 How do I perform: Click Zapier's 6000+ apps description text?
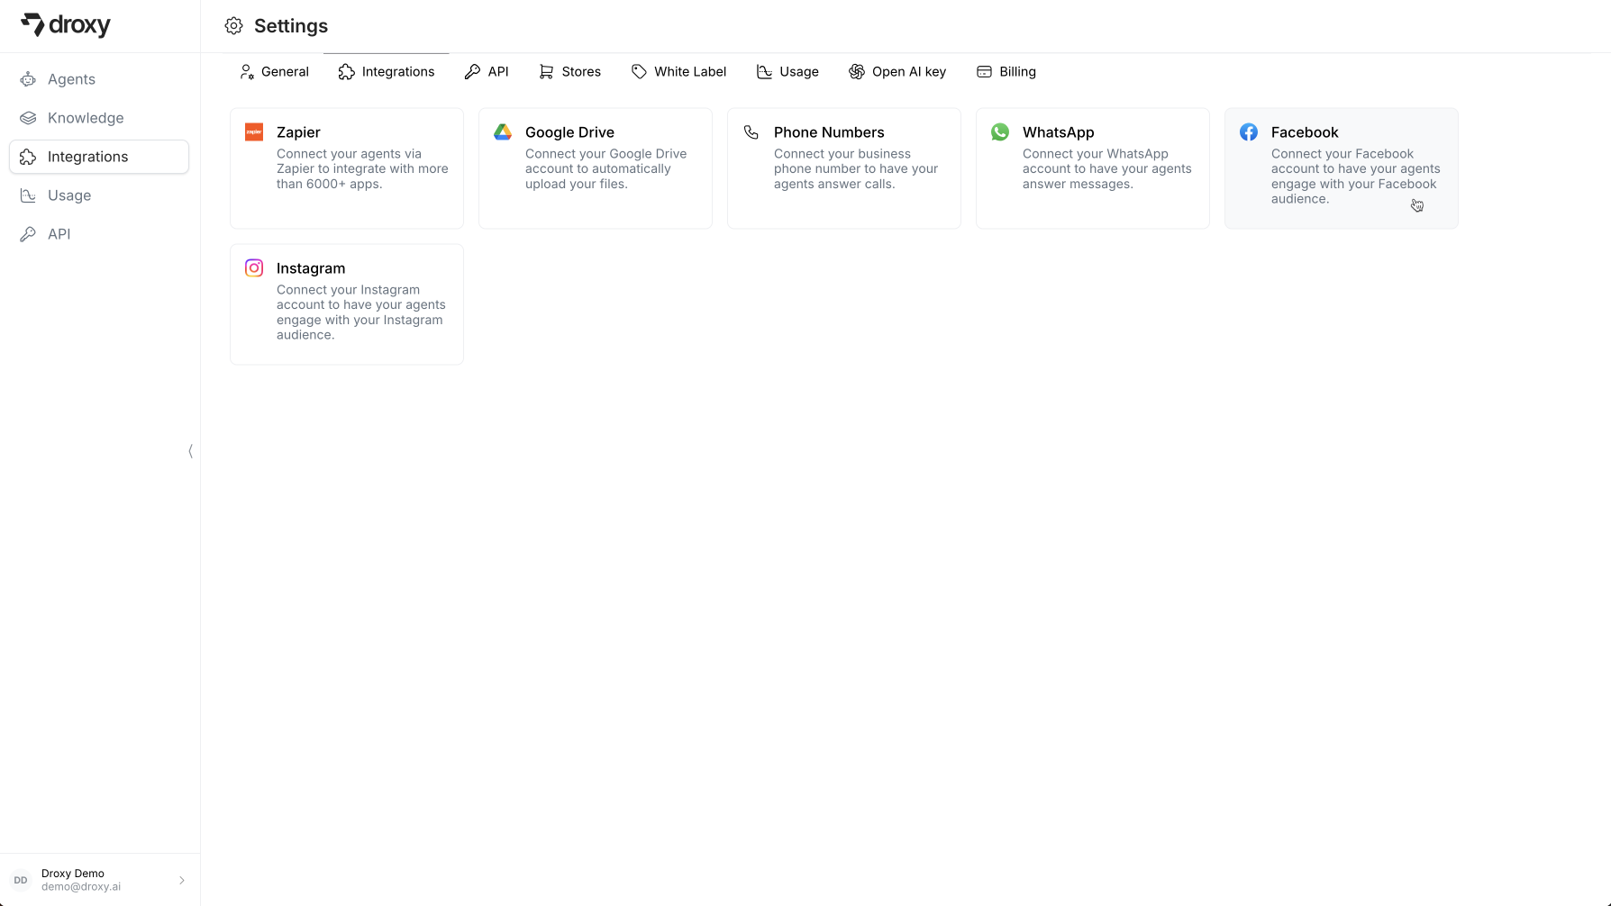[x=362, y=169]
